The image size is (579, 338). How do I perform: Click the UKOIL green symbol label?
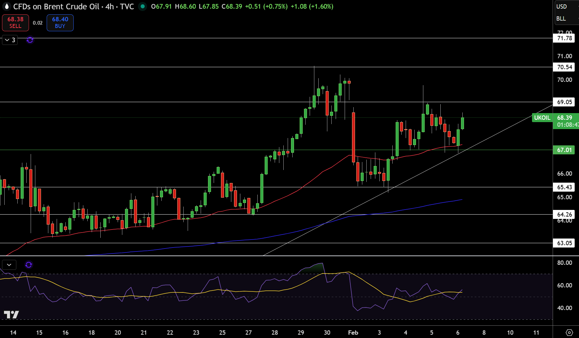click(542, 118)
